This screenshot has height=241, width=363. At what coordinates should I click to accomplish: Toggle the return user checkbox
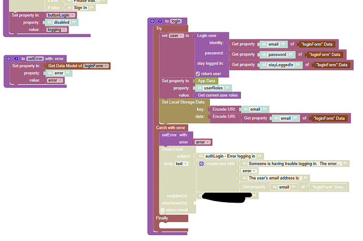coord(197,74)
